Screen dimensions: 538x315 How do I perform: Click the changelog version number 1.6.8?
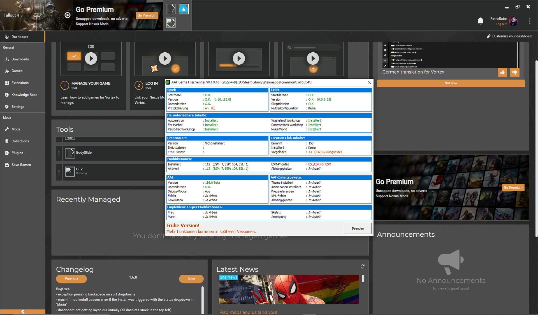[133, 277]
